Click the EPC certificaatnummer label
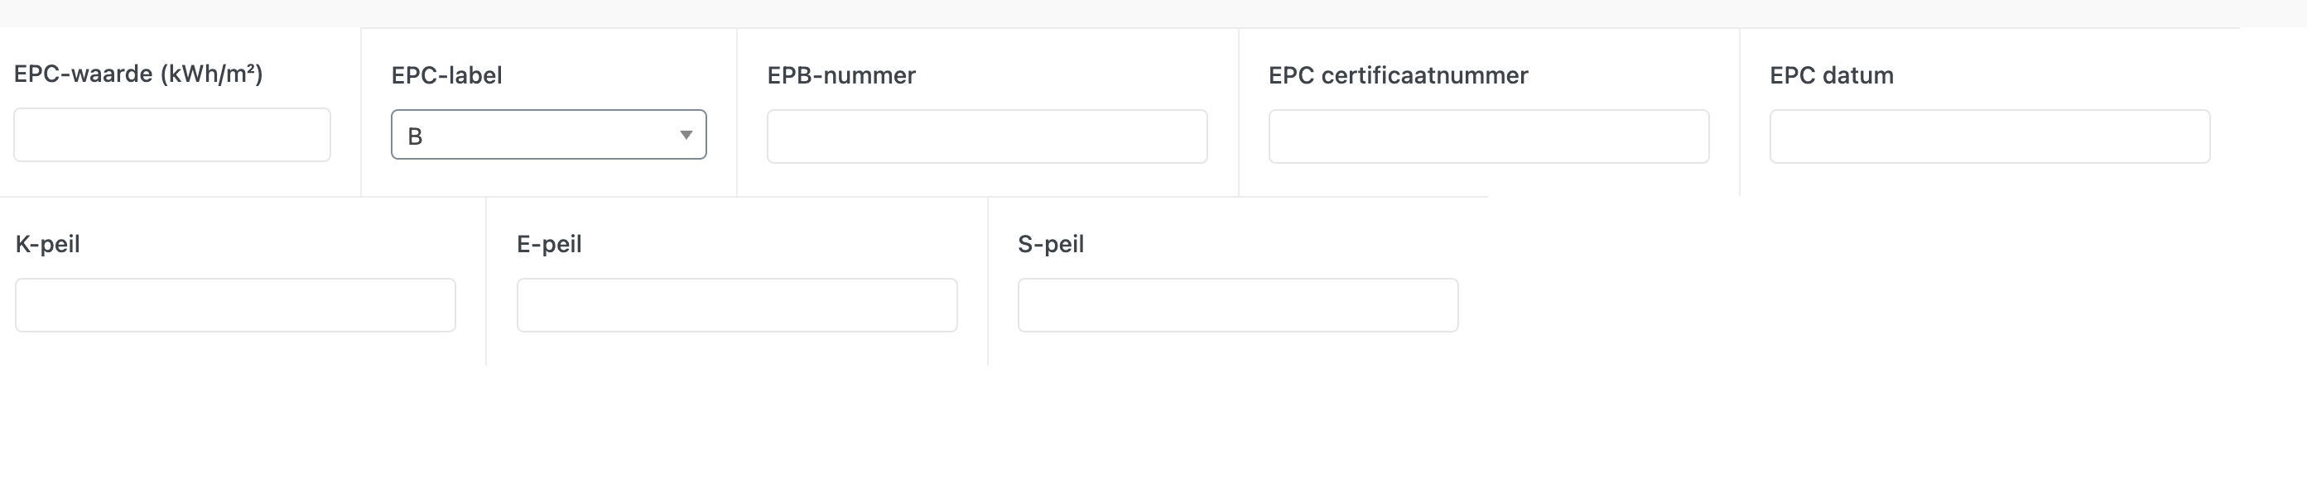Viewport: 2307px width, 478px height. [1398, 75]
